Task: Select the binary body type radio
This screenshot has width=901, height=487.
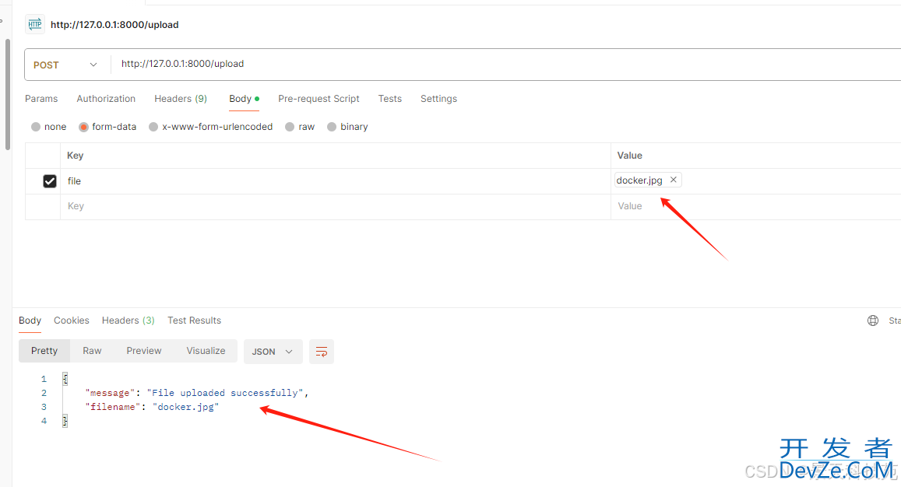Action: [332, 127]
